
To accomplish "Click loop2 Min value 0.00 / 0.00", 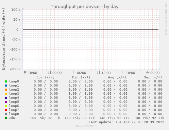I will click(81, 90).
